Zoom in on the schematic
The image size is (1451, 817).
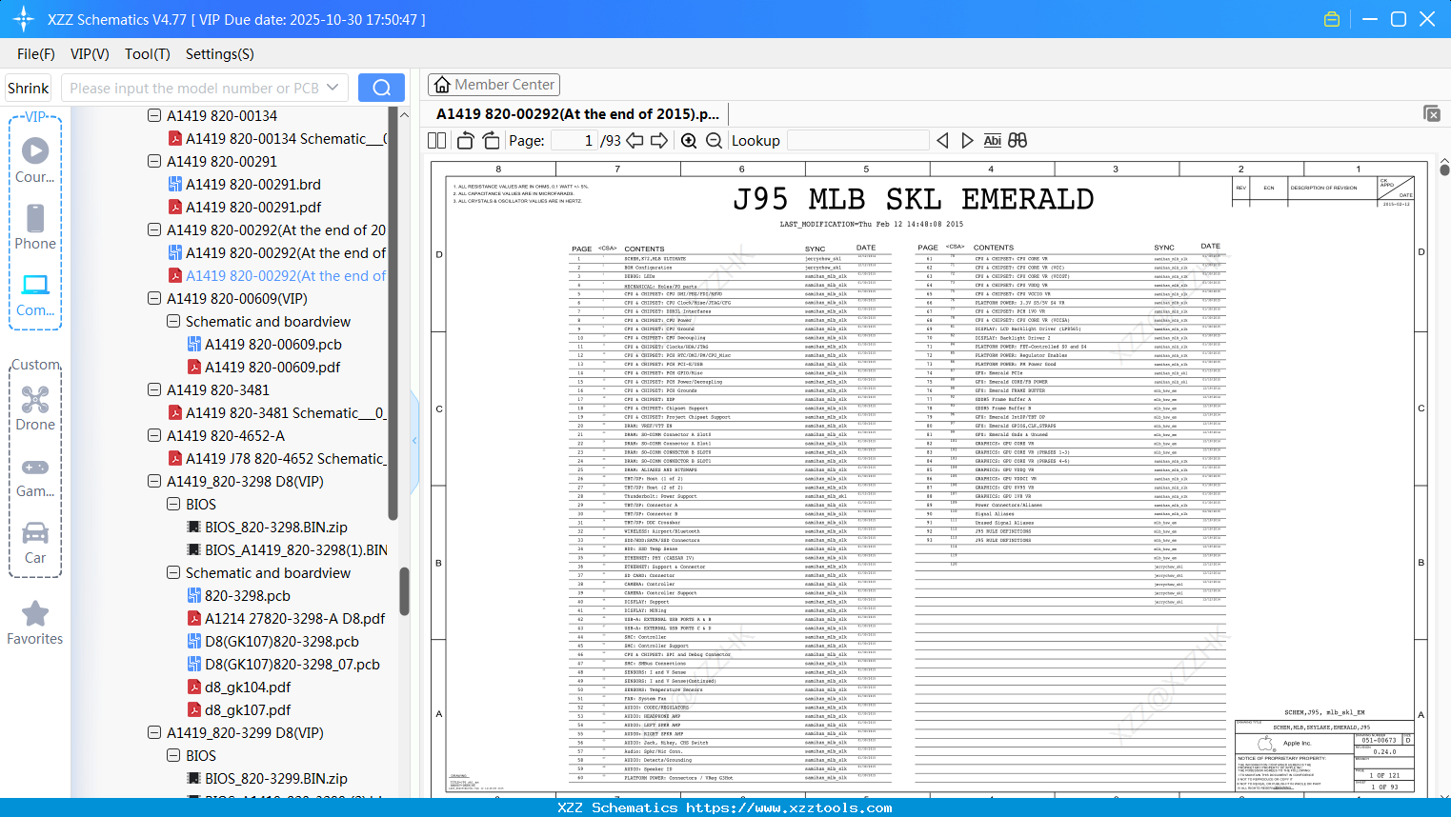pyautogui.click(x=689, y=140)
